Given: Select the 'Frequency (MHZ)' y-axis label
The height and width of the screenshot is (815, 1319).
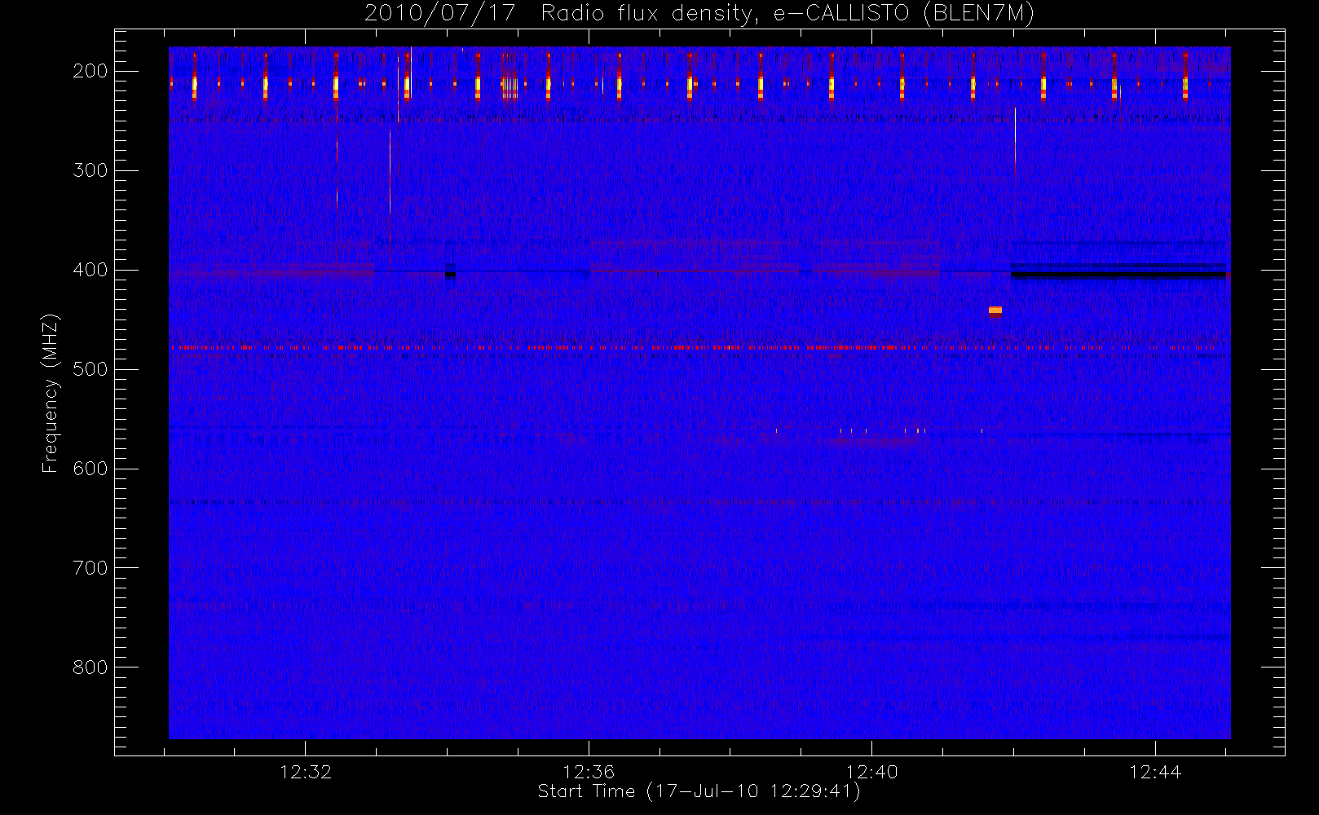Looking at the screenshot, I should pyautogui.click(x=51, y=393).
